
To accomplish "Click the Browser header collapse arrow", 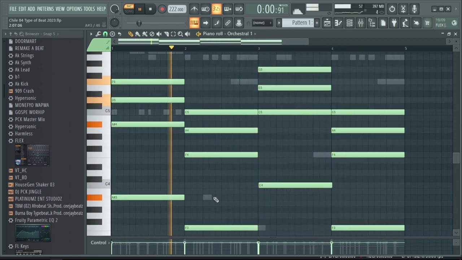I will coord(5,34).
